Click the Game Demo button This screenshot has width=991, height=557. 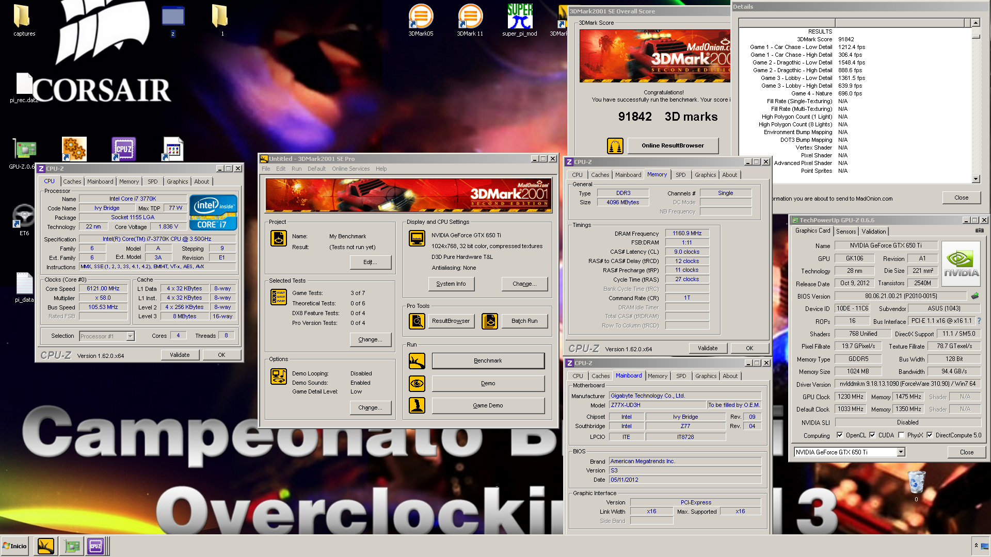(x=488, y=405)
